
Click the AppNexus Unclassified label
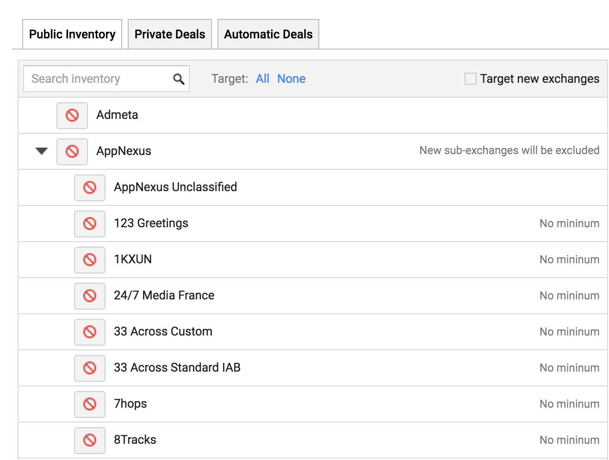coord(175,187)
